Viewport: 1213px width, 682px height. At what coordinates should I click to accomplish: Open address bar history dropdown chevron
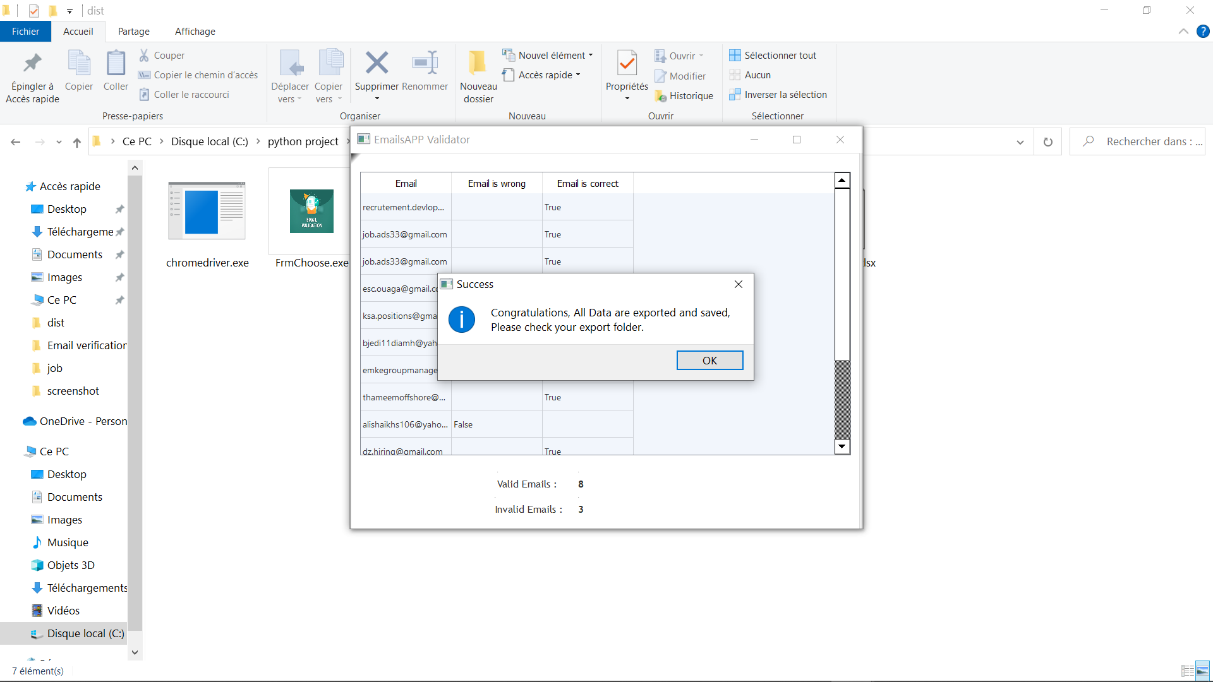coord(1020,142)
